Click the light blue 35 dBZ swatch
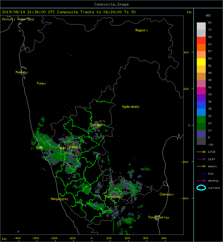 point(201,112)
